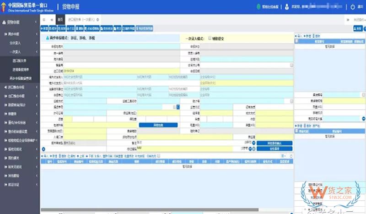Click the wide rightmost blue toolbar button

pyautogui.click(x=145, y=28)
